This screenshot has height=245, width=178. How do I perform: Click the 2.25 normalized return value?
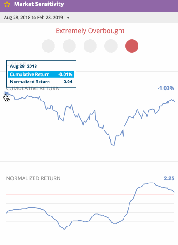click(169, 178)
